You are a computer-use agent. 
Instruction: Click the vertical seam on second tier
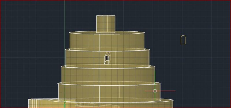coord(100,42)
